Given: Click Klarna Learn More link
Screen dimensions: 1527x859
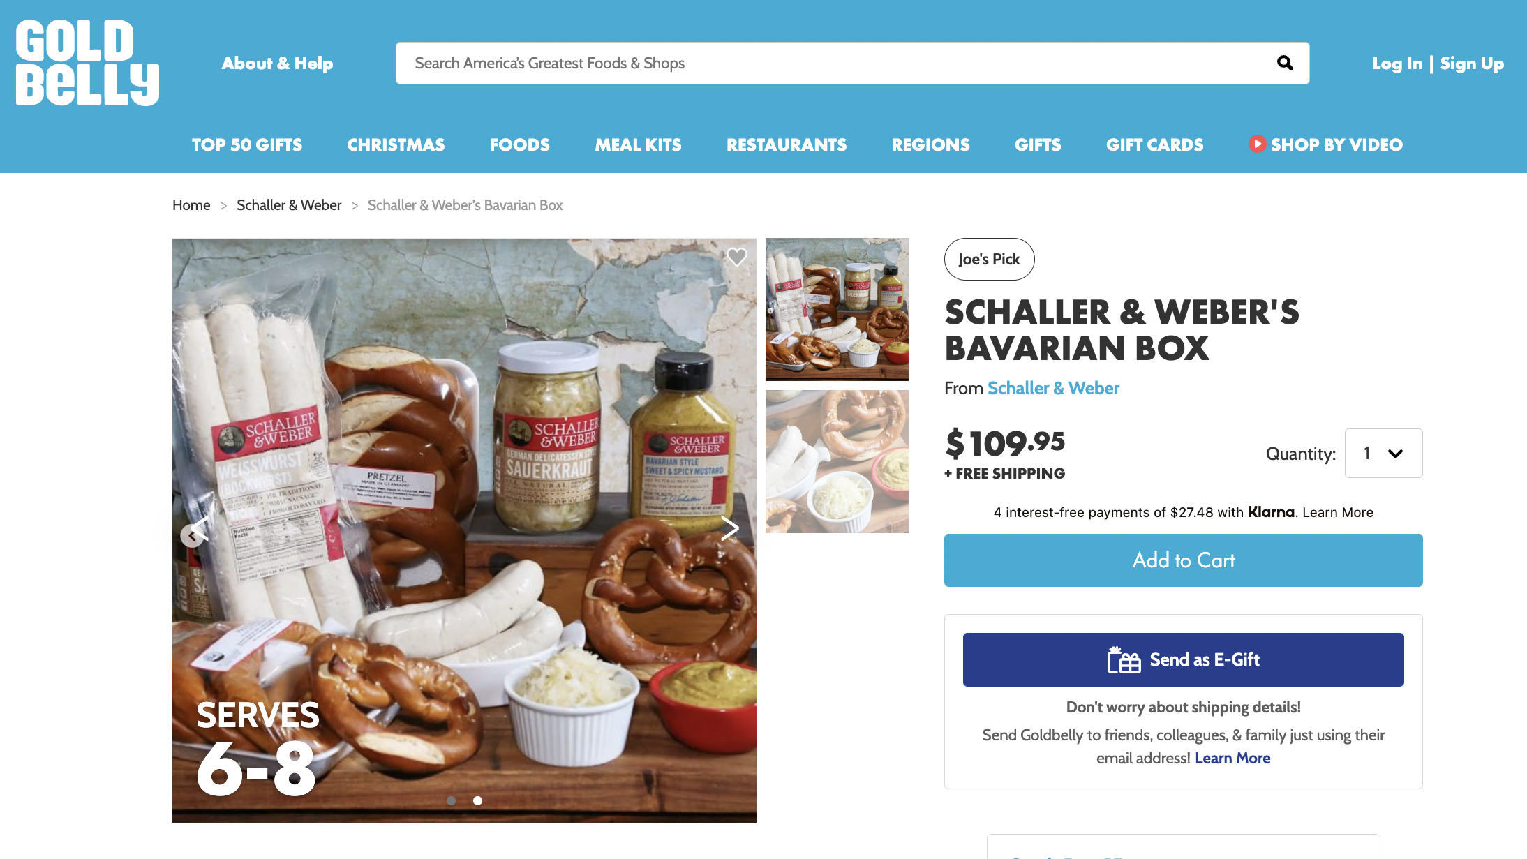Looking at the screenshot, I should pos(1337,512).
